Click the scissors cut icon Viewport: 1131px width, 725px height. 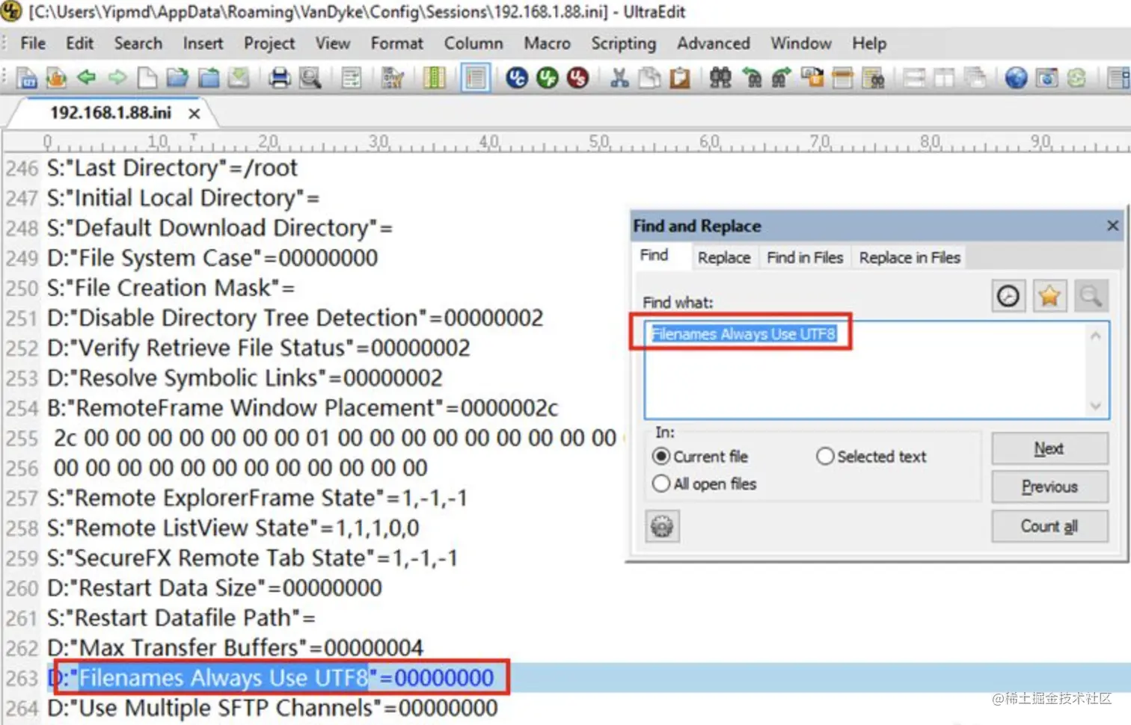(619, 77)
